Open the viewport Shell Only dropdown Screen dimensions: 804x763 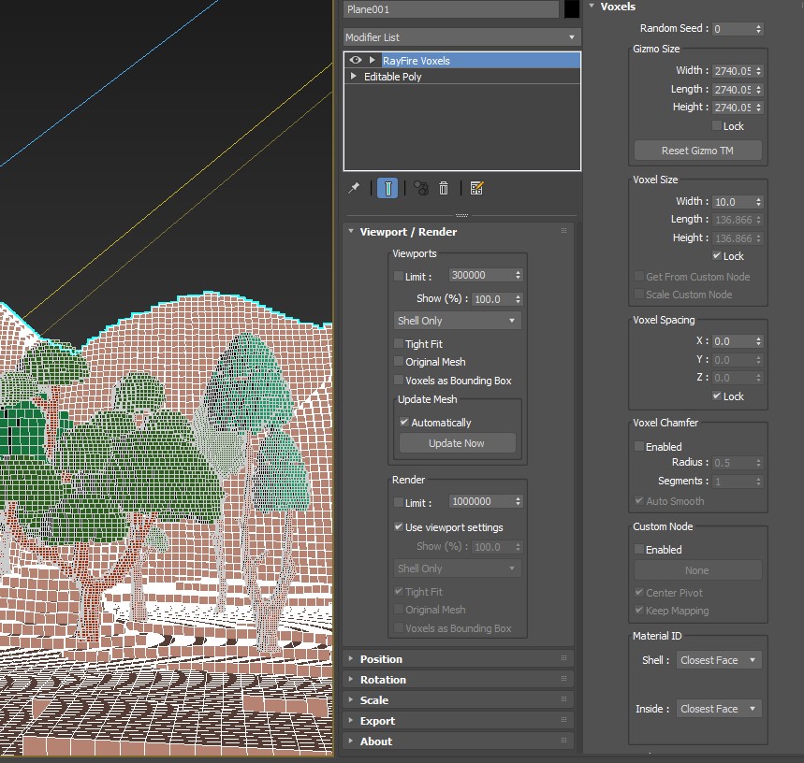(x=457, y=321)
